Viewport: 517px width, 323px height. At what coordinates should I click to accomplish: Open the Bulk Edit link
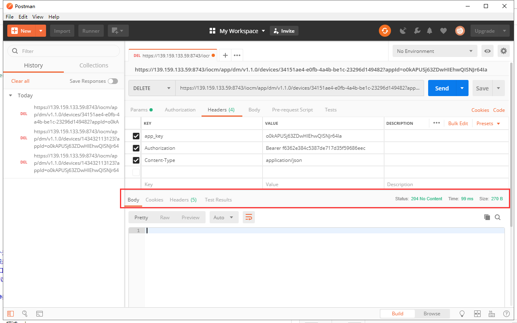(458, 123)
